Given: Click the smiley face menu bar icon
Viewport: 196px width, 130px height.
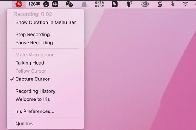Looking at the screenshot, I should (46, 4).
